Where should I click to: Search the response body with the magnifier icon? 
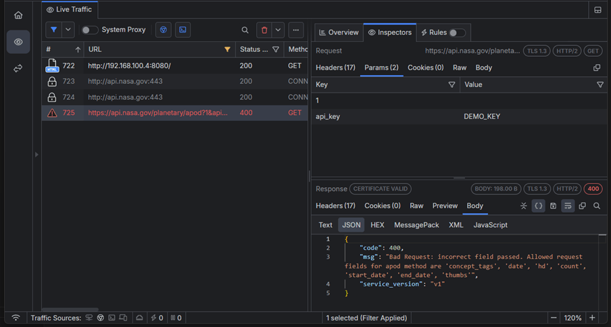tap(597, 205)
